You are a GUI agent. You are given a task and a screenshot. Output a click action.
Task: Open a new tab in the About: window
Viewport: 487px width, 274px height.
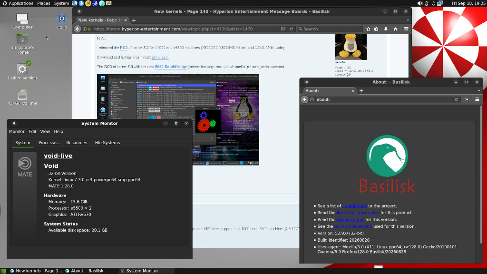[x=361, y=91]
